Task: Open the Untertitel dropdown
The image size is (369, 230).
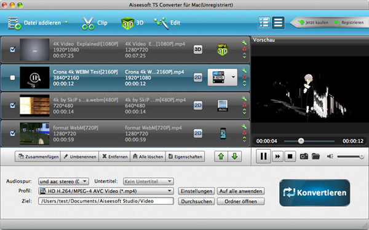Action: [148, 182]
